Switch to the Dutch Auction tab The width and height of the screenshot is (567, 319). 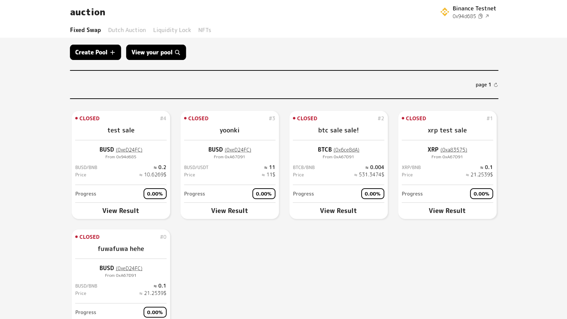coord(127,30)
